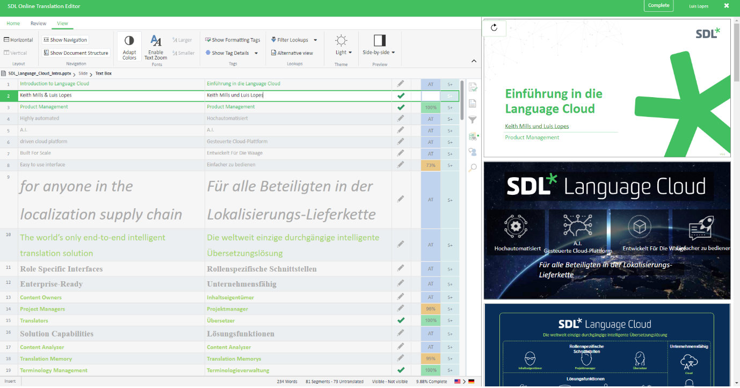Click source segment Easy to use interface
Viewport: 740px width, 388px height.
click(x=42, y=165)
